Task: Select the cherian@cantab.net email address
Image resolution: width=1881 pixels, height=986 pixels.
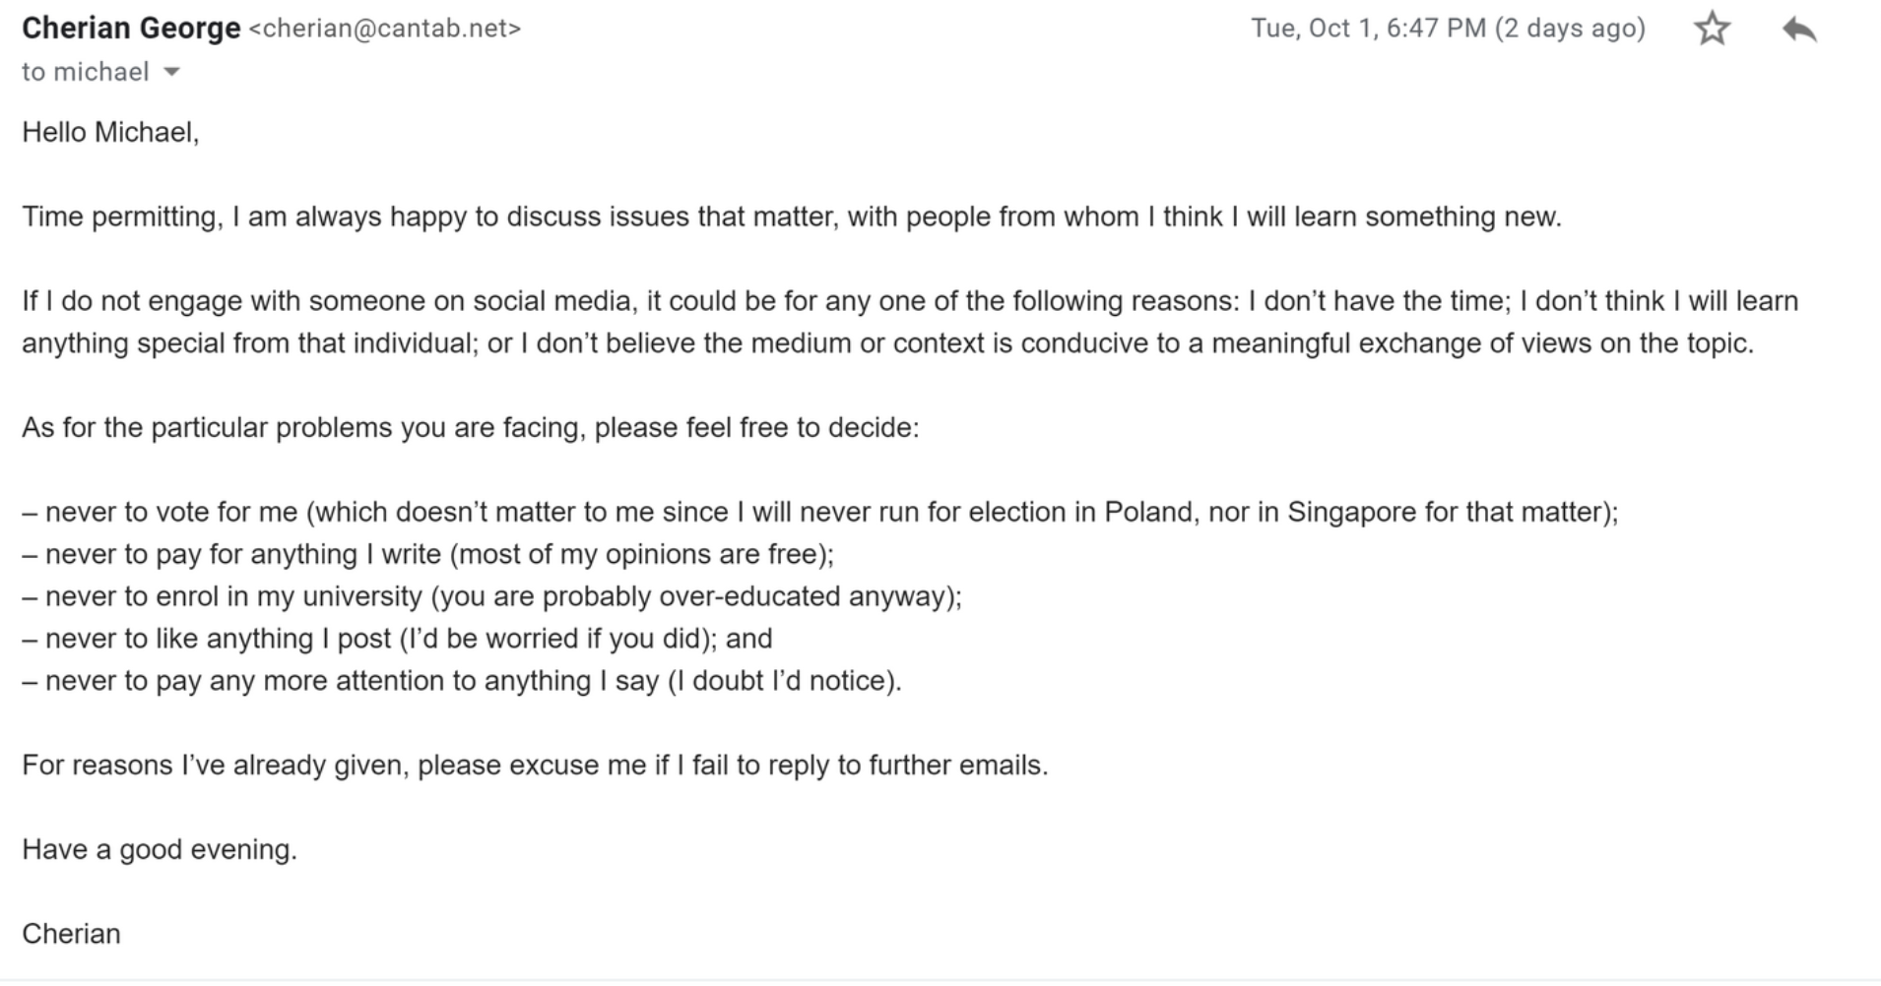Action: [x=385, y=29]
